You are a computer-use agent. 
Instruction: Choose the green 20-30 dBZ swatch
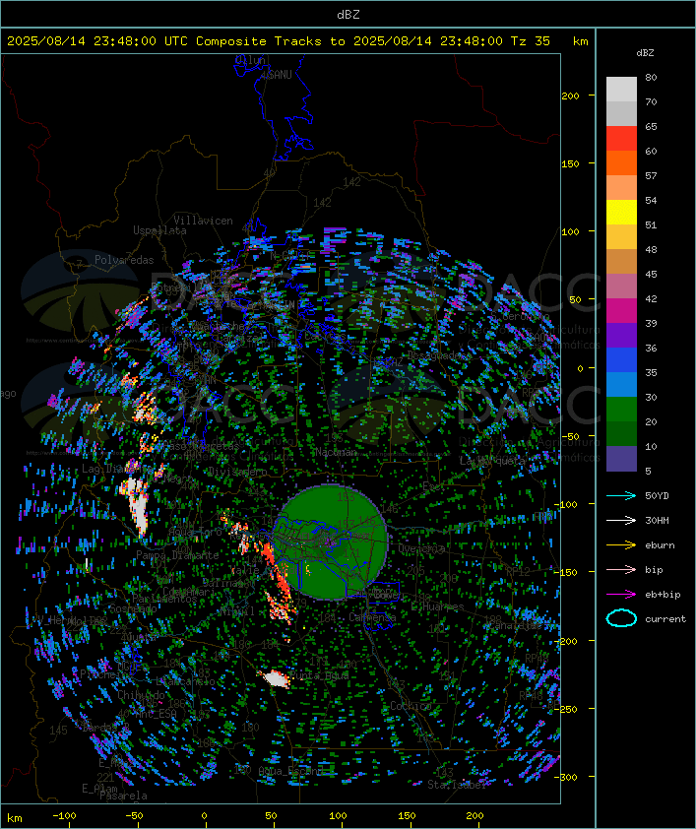tap(621, 410)
